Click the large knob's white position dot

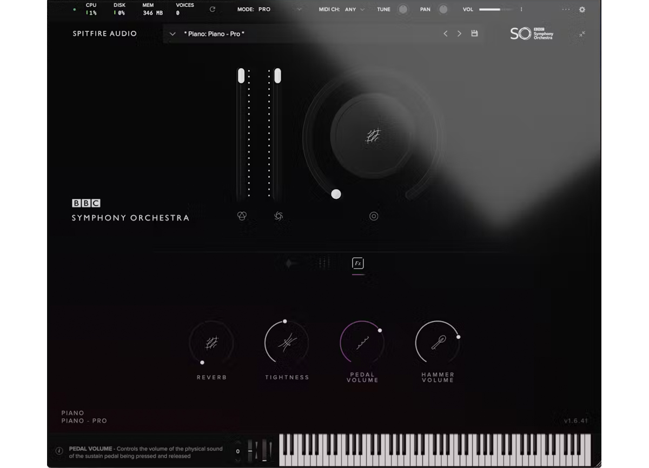(336, 194)
